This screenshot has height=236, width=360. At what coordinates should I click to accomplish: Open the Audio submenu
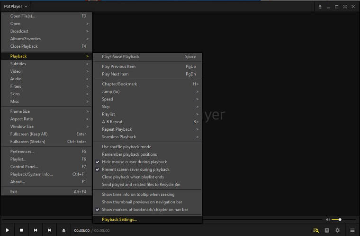pos(46,79)
